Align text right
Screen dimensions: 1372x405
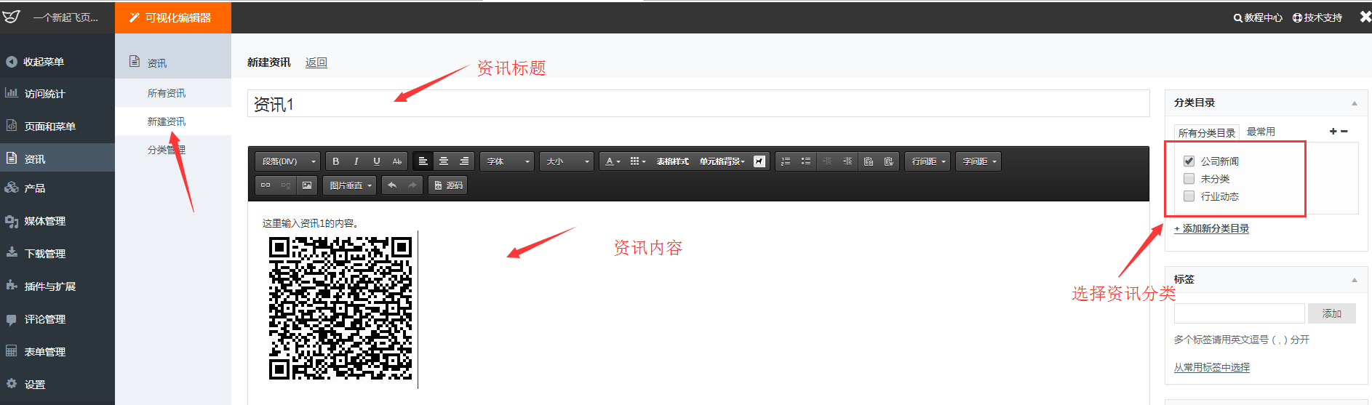click(x=464, y=161)
